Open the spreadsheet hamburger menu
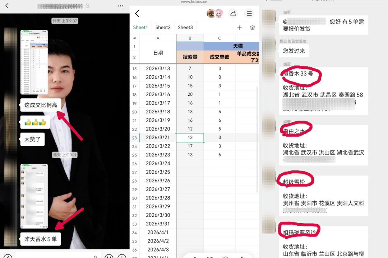Screen dimensions: 388x258 [x=249, y=14]
